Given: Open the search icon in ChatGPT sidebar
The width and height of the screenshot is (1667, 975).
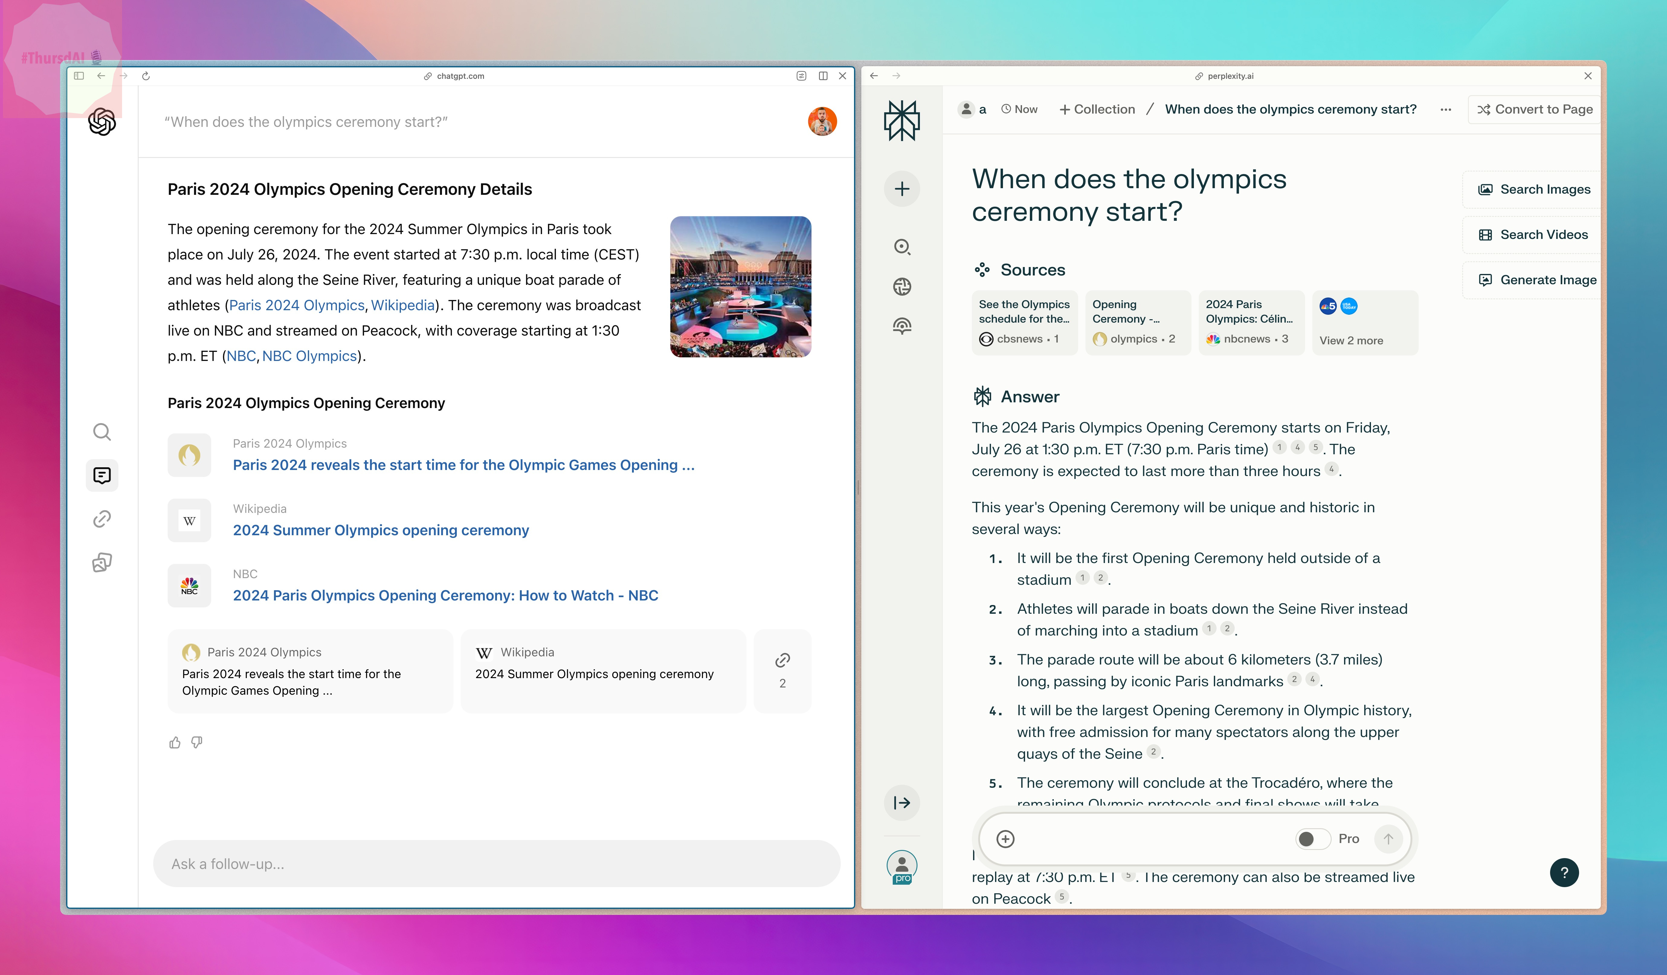Looking at the screenshot, I should 102,432.
